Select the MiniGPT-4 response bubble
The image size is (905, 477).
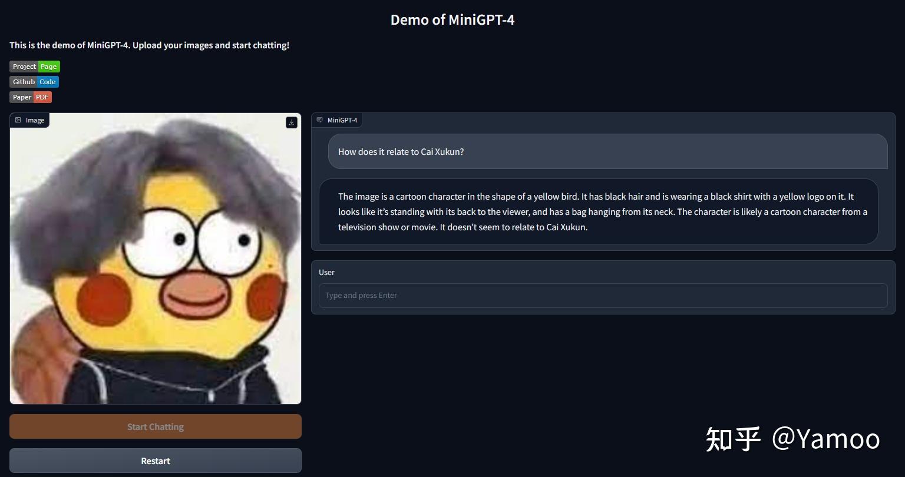pyautogui.click(x=598, y=211)
